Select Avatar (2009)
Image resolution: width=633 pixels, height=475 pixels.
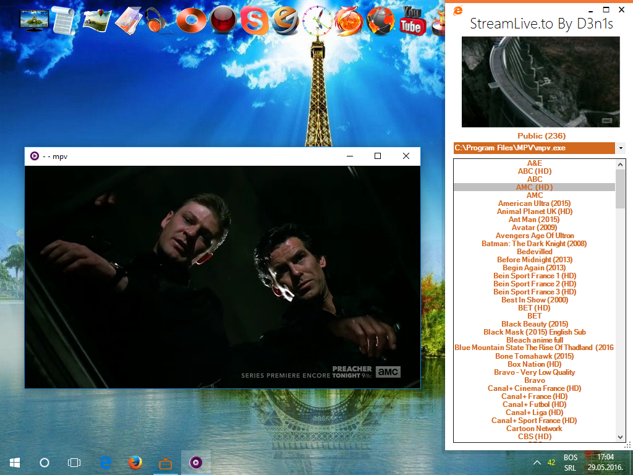[x=535, y=228]
